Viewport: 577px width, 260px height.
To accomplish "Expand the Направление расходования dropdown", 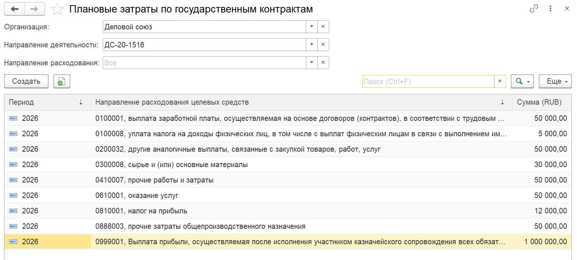I will point(312,63).
